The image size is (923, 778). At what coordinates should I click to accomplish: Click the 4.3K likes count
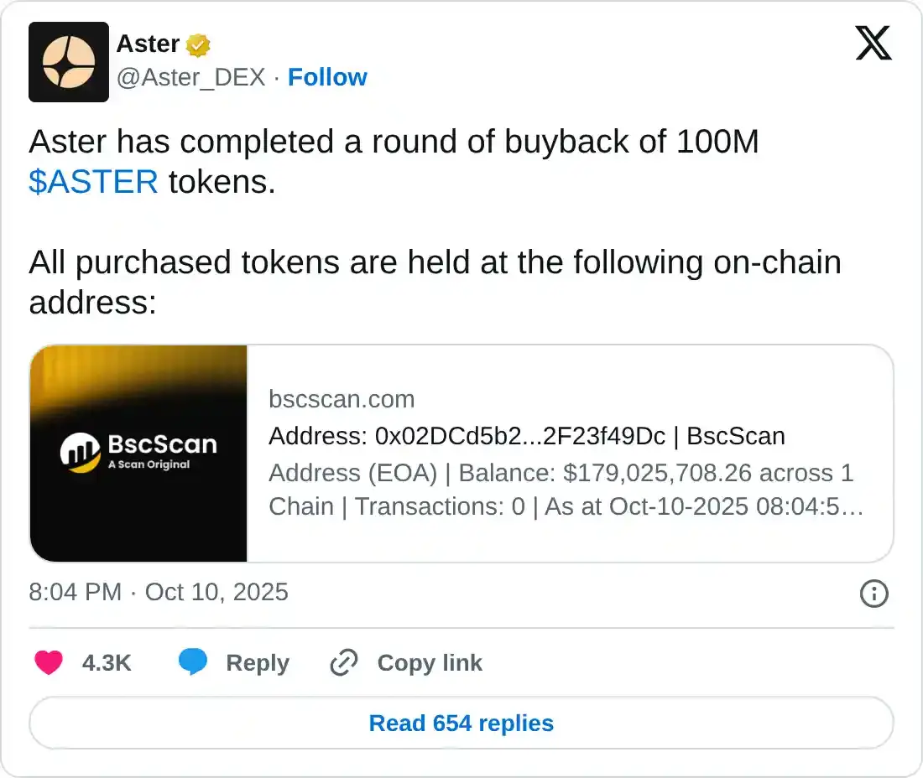point(107,663)
